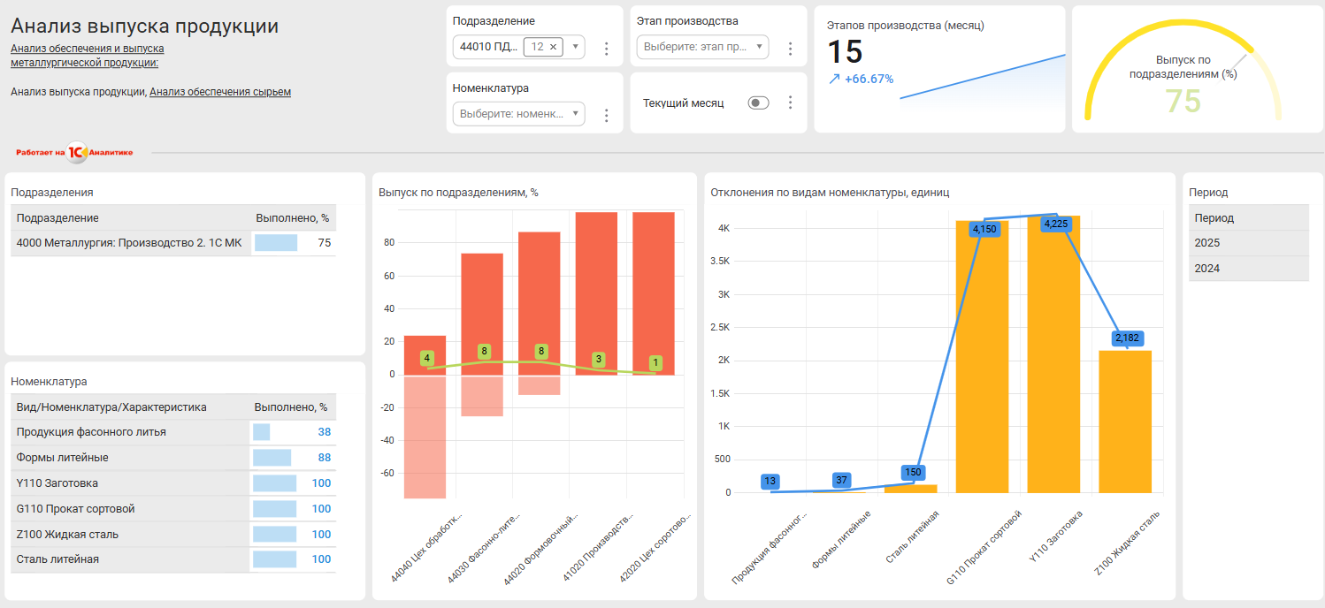Image resolution: width=1325 pixels, height=608 pixels.
Task: Open options menu for Подразделение filter
Action: pyautogui.click(x=607, y=49)
